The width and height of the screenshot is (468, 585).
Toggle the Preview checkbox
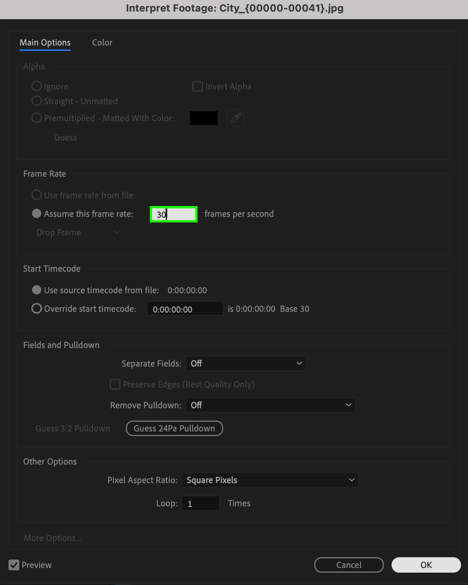(x=14, y=565)
